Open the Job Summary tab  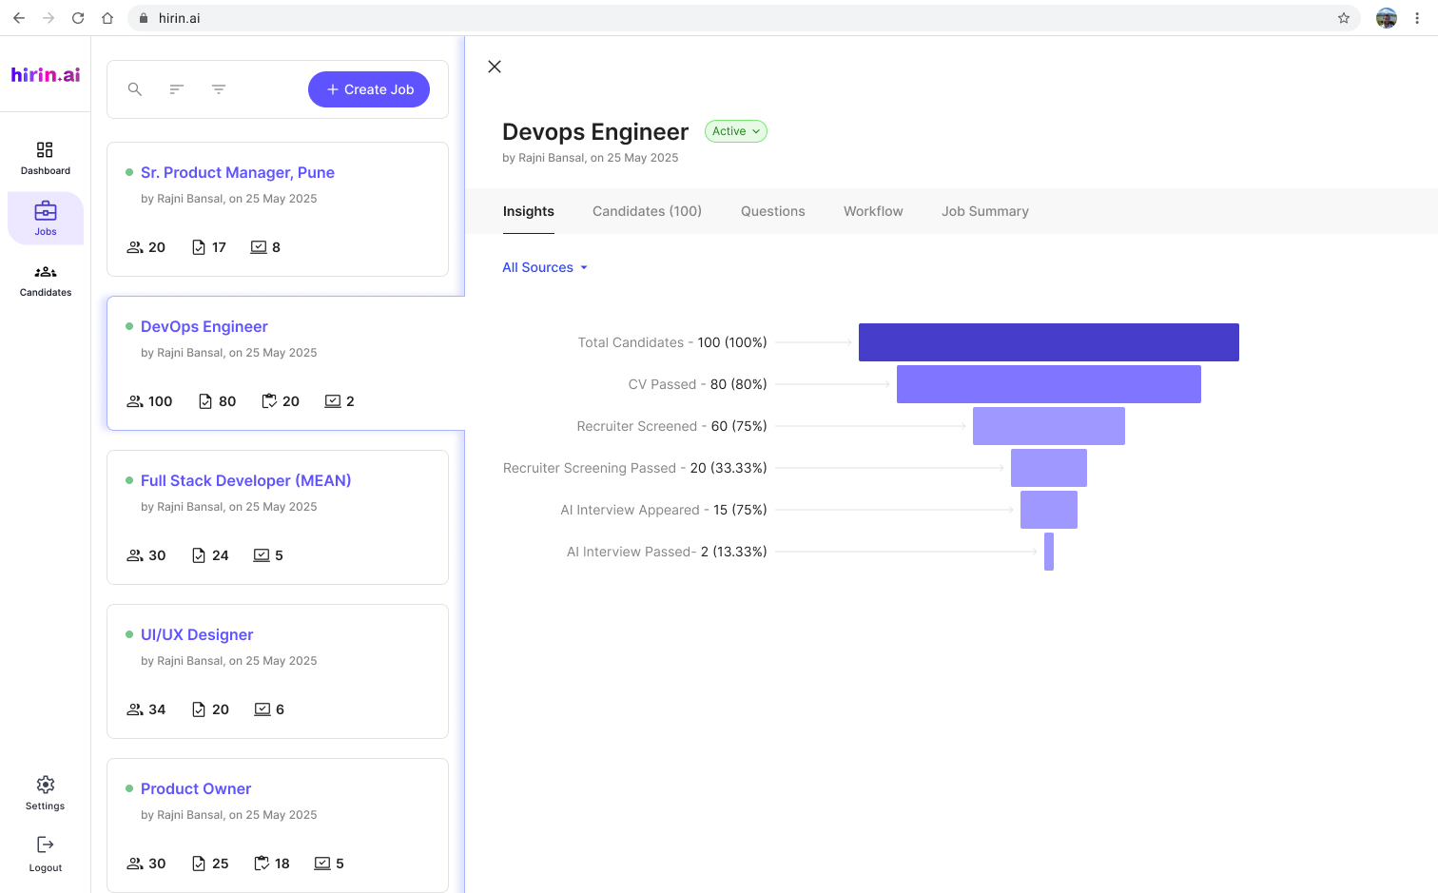[x=985, y=211]
